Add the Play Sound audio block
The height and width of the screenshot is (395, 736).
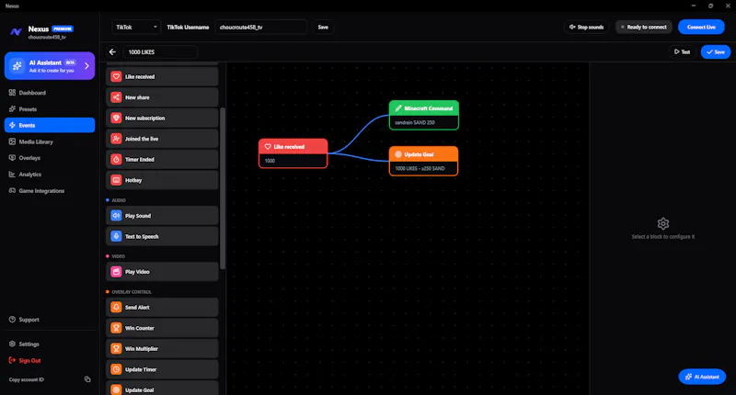click(x=162, y=216)
